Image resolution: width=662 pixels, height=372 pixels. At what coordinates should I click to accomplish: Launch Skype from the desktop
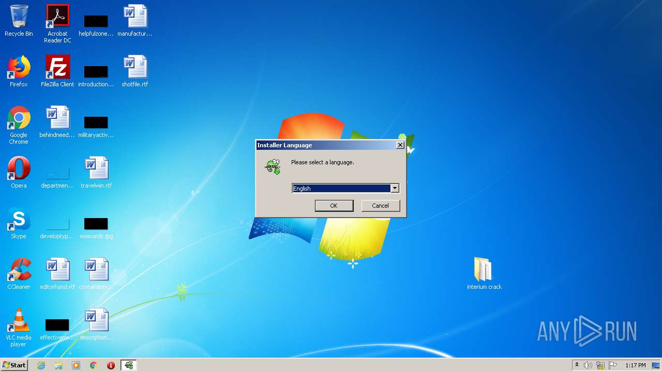coord(19,223)
